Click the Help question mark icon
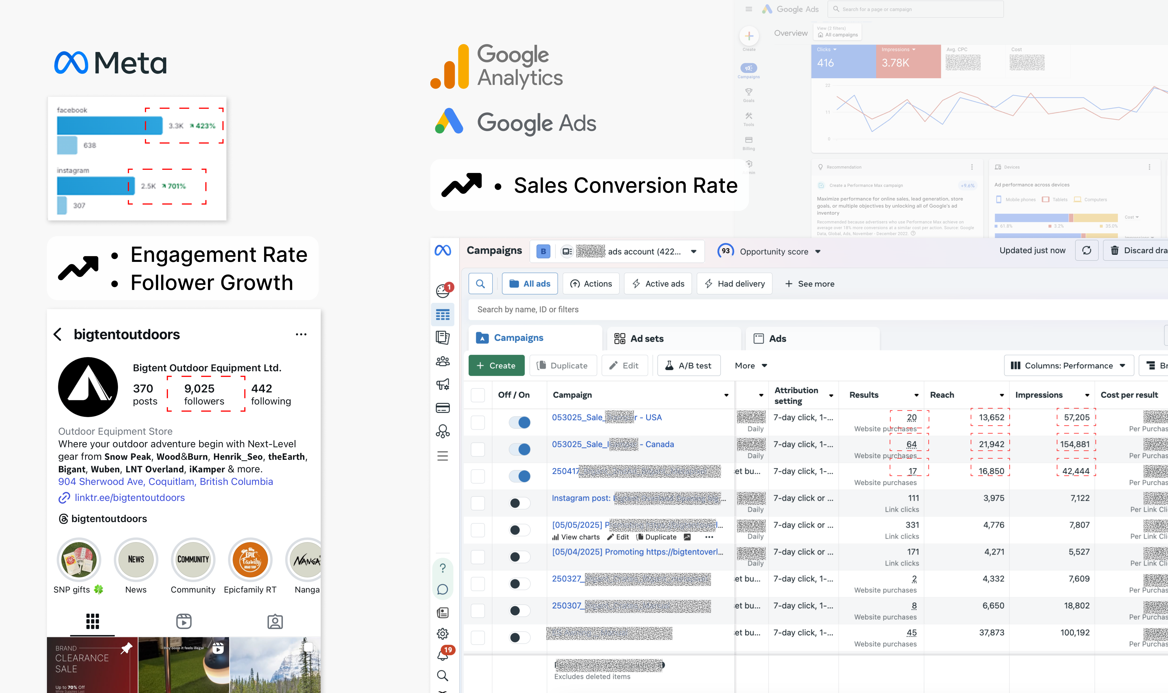The height and width of the screenshot is (693, 1168). 442,568
